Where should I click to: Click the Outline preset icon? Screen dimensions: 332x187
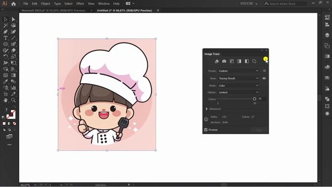click(254, 61)
